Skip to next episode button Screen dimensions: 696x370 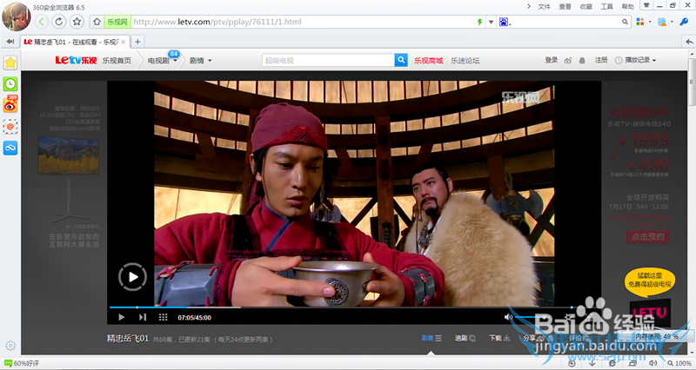click(x=143, y=317)
